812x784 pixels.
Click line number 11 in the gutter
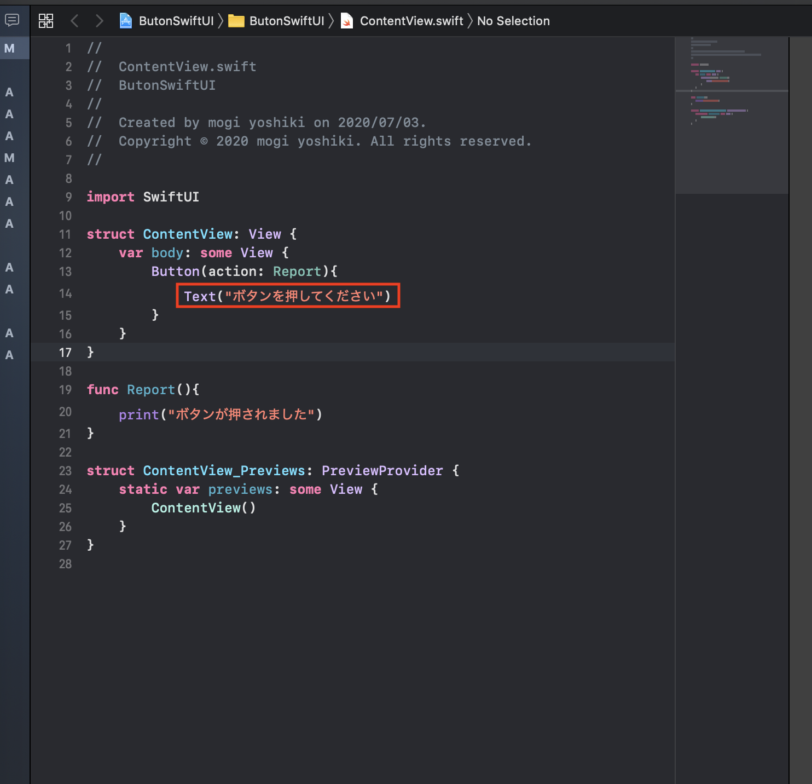pos(65,234)
